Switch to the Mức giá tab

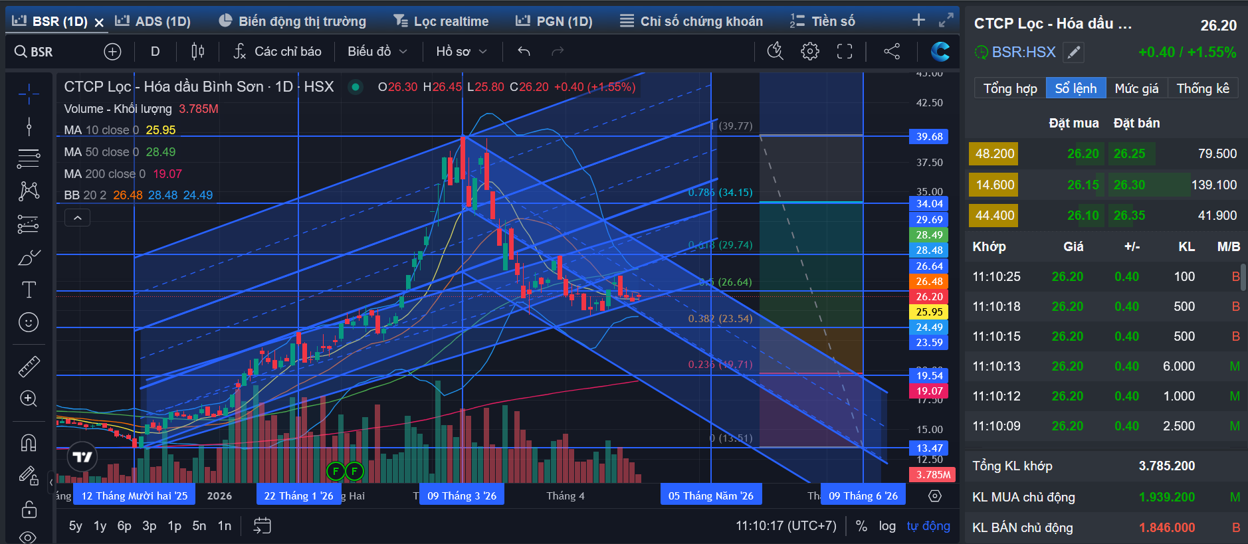click(x=1136, y=88)
